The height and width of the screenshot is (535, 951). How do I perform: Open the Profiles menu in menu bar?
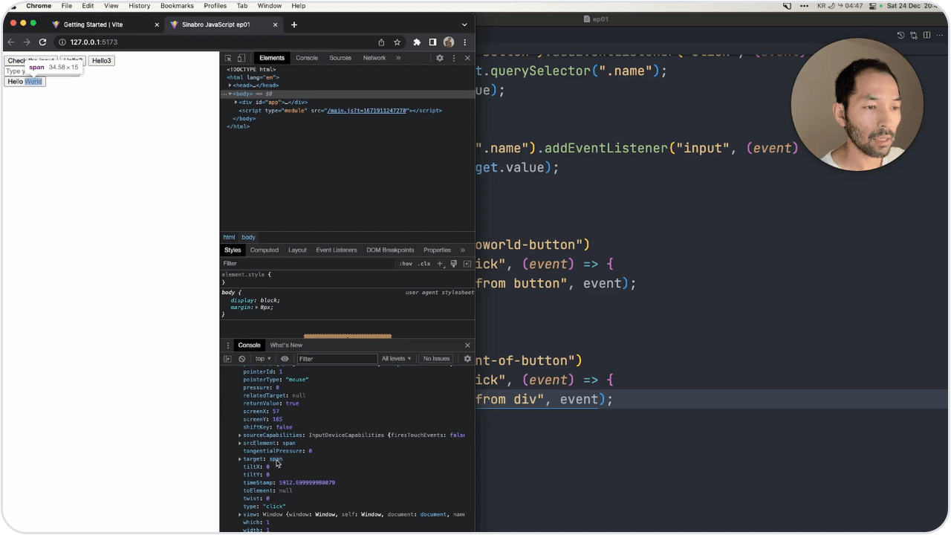(215, 6)
